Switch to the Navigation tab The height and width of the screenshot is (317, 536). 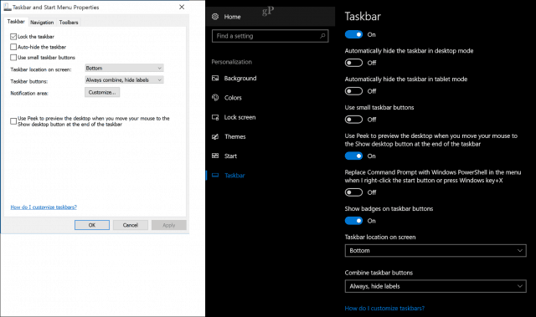coord(42,23)
